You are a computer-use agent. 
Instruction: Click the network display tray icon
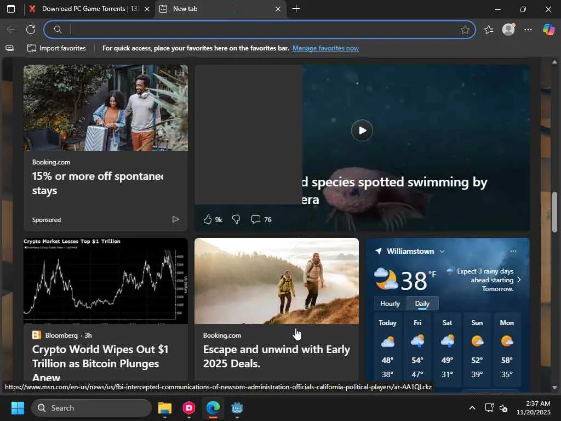[x=489, y=408]
